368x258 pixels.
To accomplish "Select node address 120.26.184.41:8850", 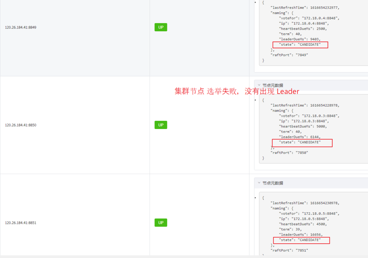I will point(21,125).
